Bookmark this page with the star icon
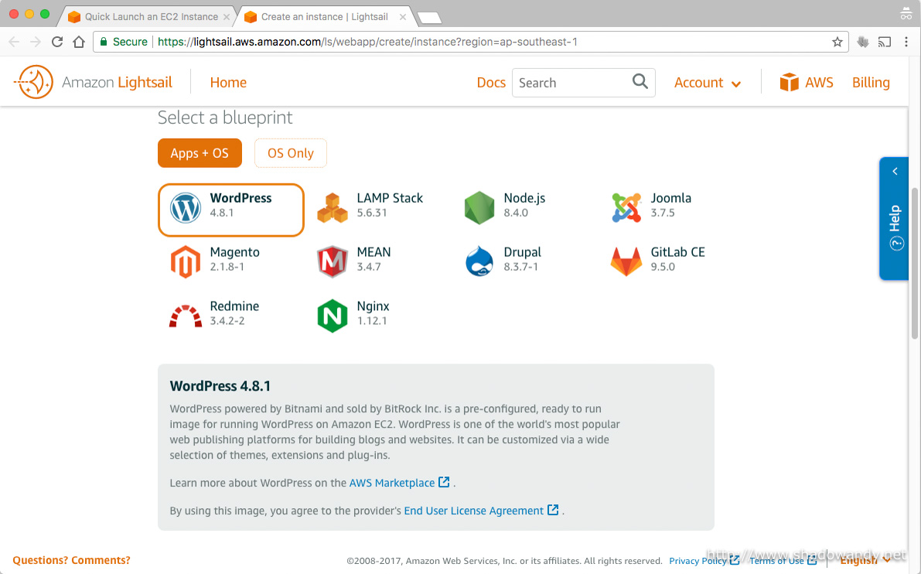 pos(837,42)
